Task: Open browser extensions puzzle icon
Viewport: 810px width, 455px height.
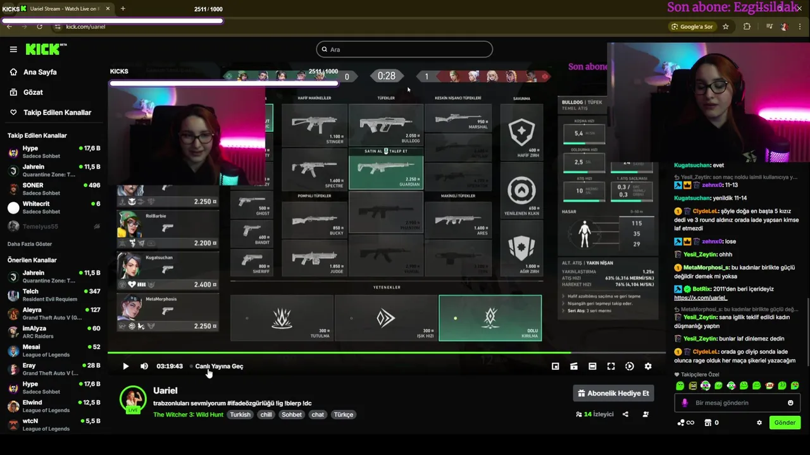Action: click(x=747, y=27)
